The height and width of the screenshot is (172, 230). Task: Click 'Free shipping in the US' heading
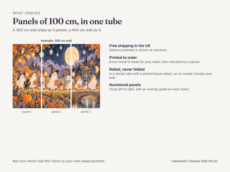click(130, 45)
